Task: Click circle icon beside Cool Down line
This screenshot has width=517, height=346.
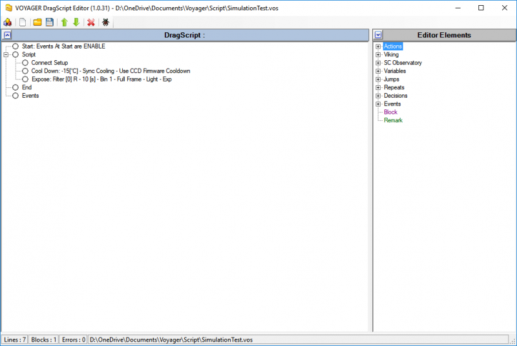Action: (x=25, y=71)
